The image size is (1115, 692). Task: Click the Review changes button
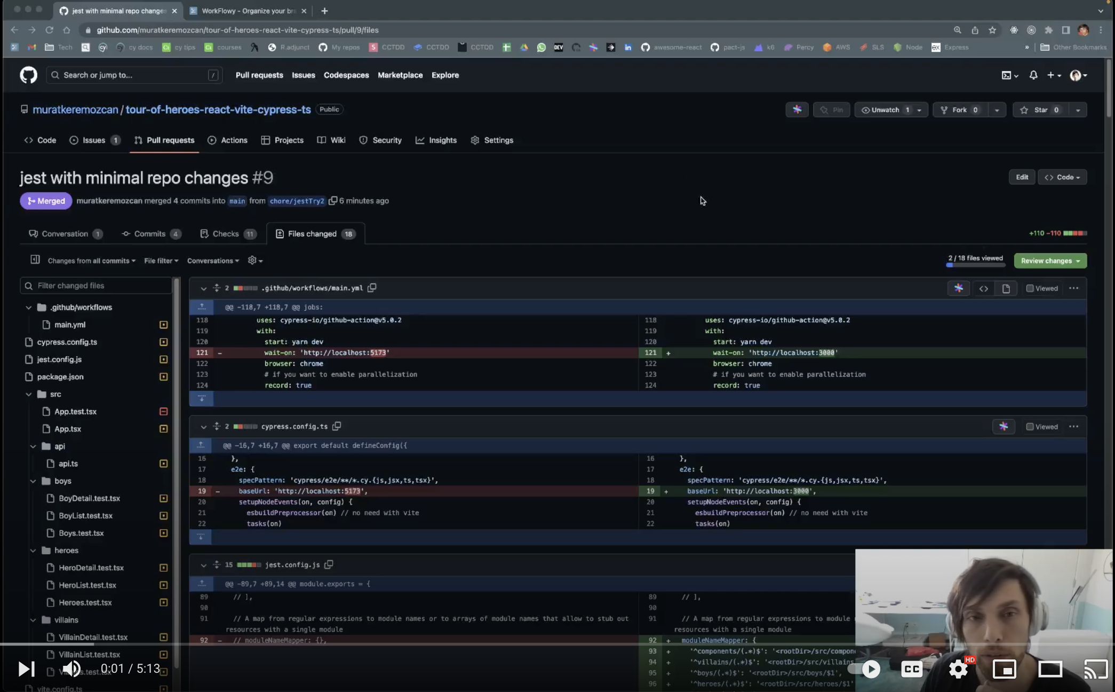1049,261
